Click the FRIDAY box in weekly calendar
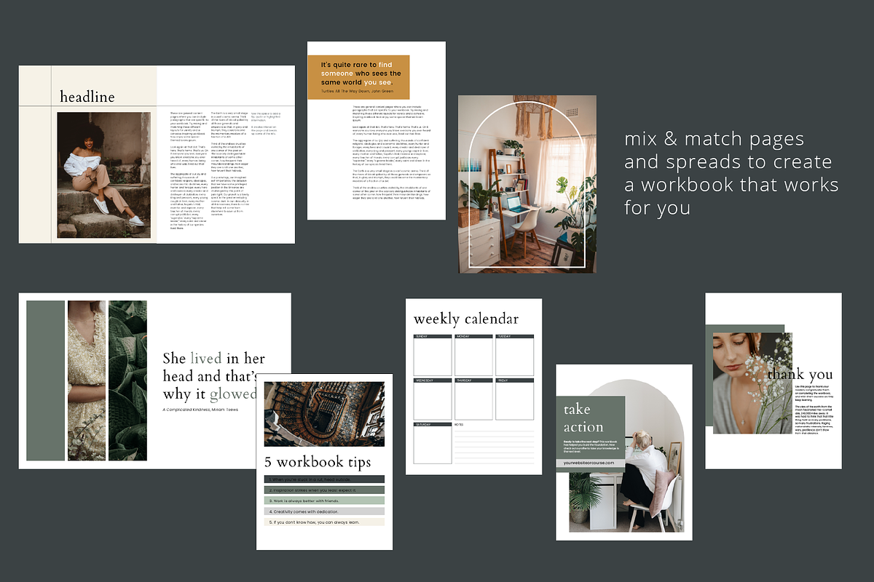Screen dimensions: 874x582 pyautogui.click(x=515, y=399)
